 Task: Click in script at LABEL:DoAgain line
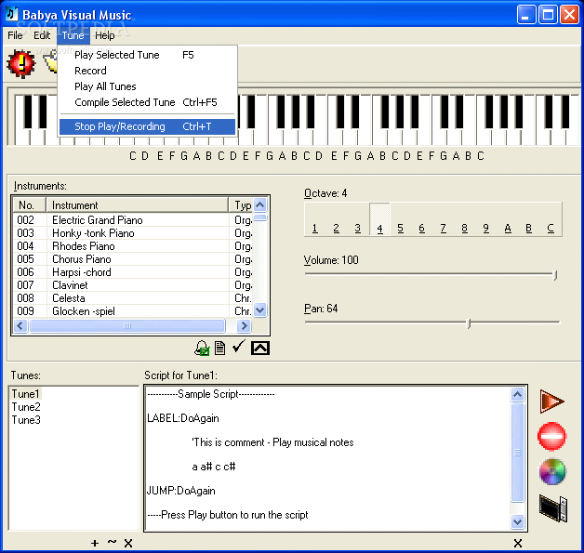(x=183, y=418)
